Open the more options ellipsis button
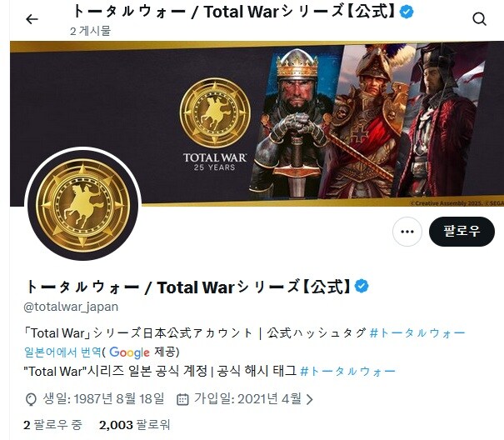Viewport: 504px width, 440px height. pos(407,232)
